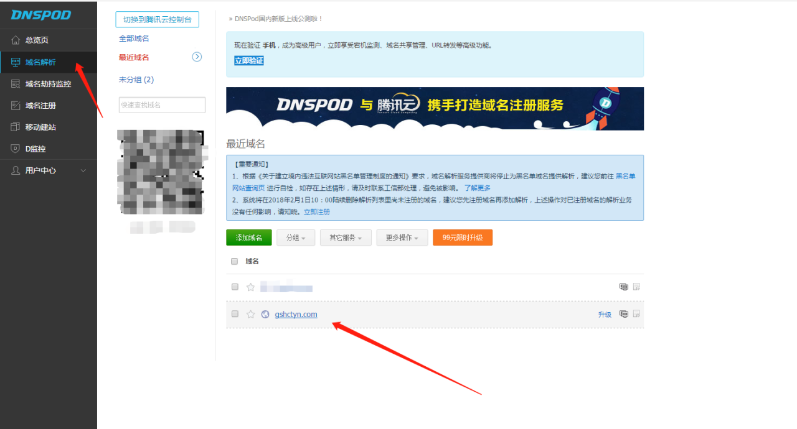Click the green 添加域名 button
797x429 pixels.
249,238
